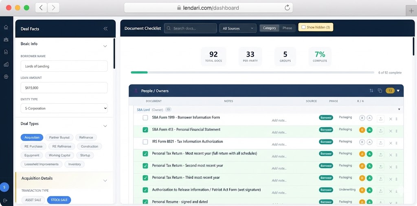Image resolution: width=417 pixels, height=206 pixels.
Task: Open the documents sidebar icon
Action: point(6,52)
